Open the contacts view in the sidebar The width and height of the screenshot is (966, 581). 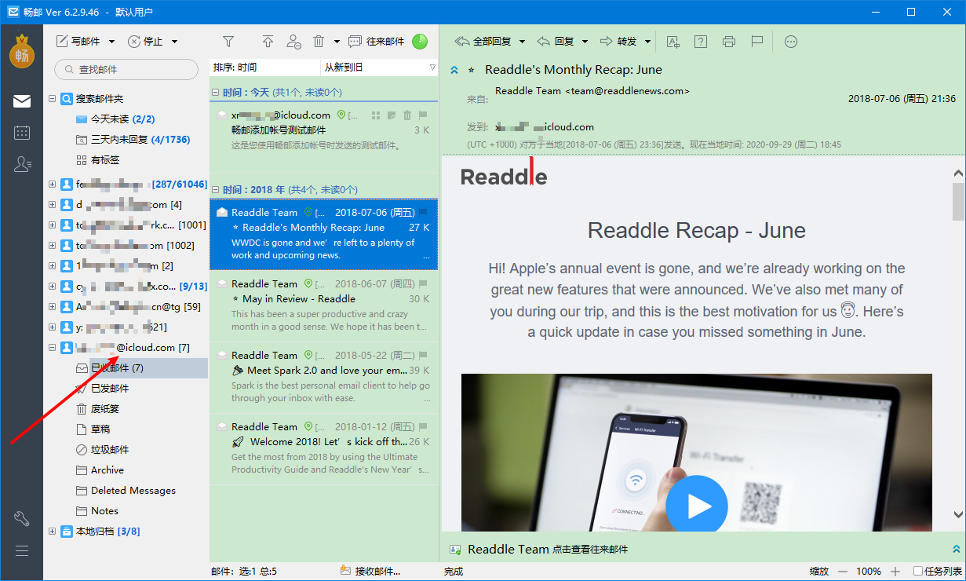(x=22, y=164)
